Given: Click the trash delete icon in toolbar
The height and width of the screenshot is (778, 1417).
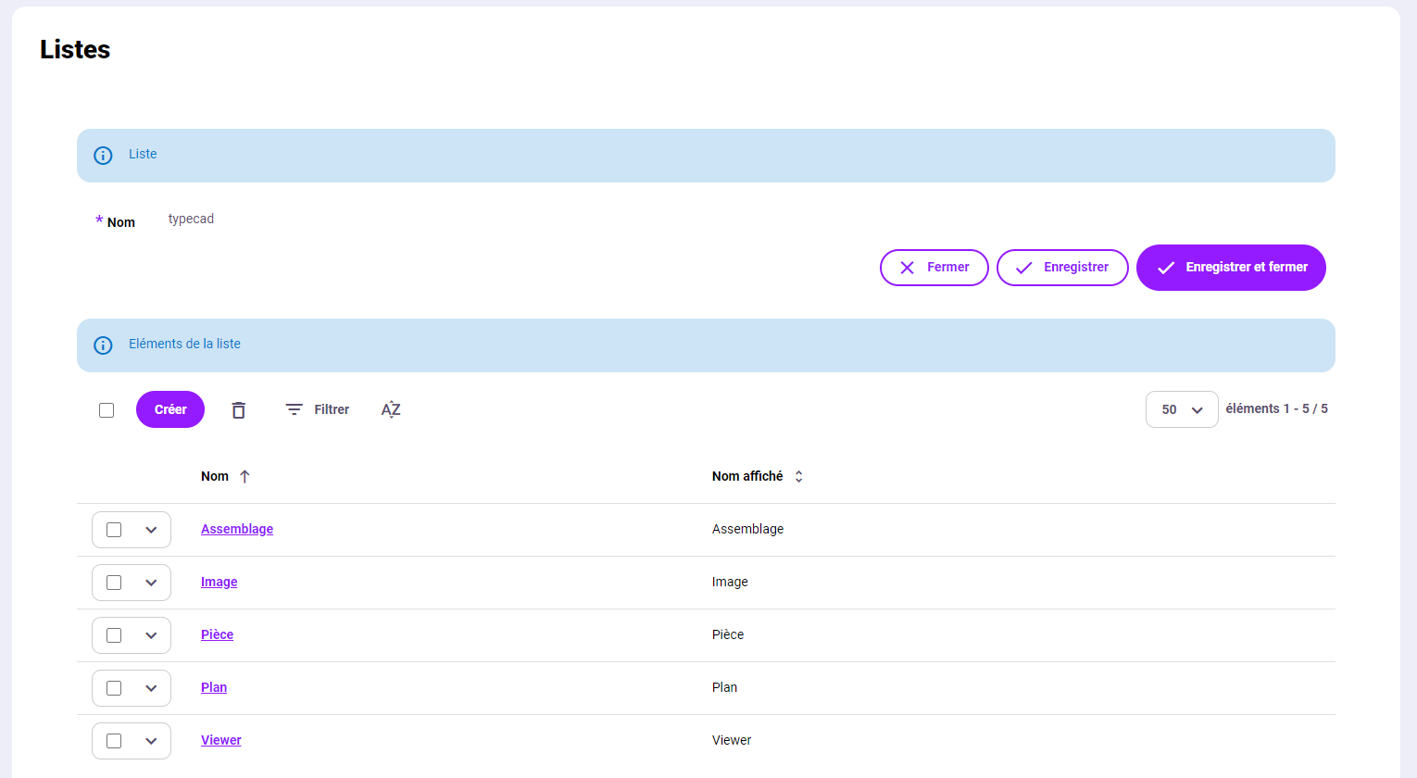Looking at the screenshot, I should pos(238,409).
